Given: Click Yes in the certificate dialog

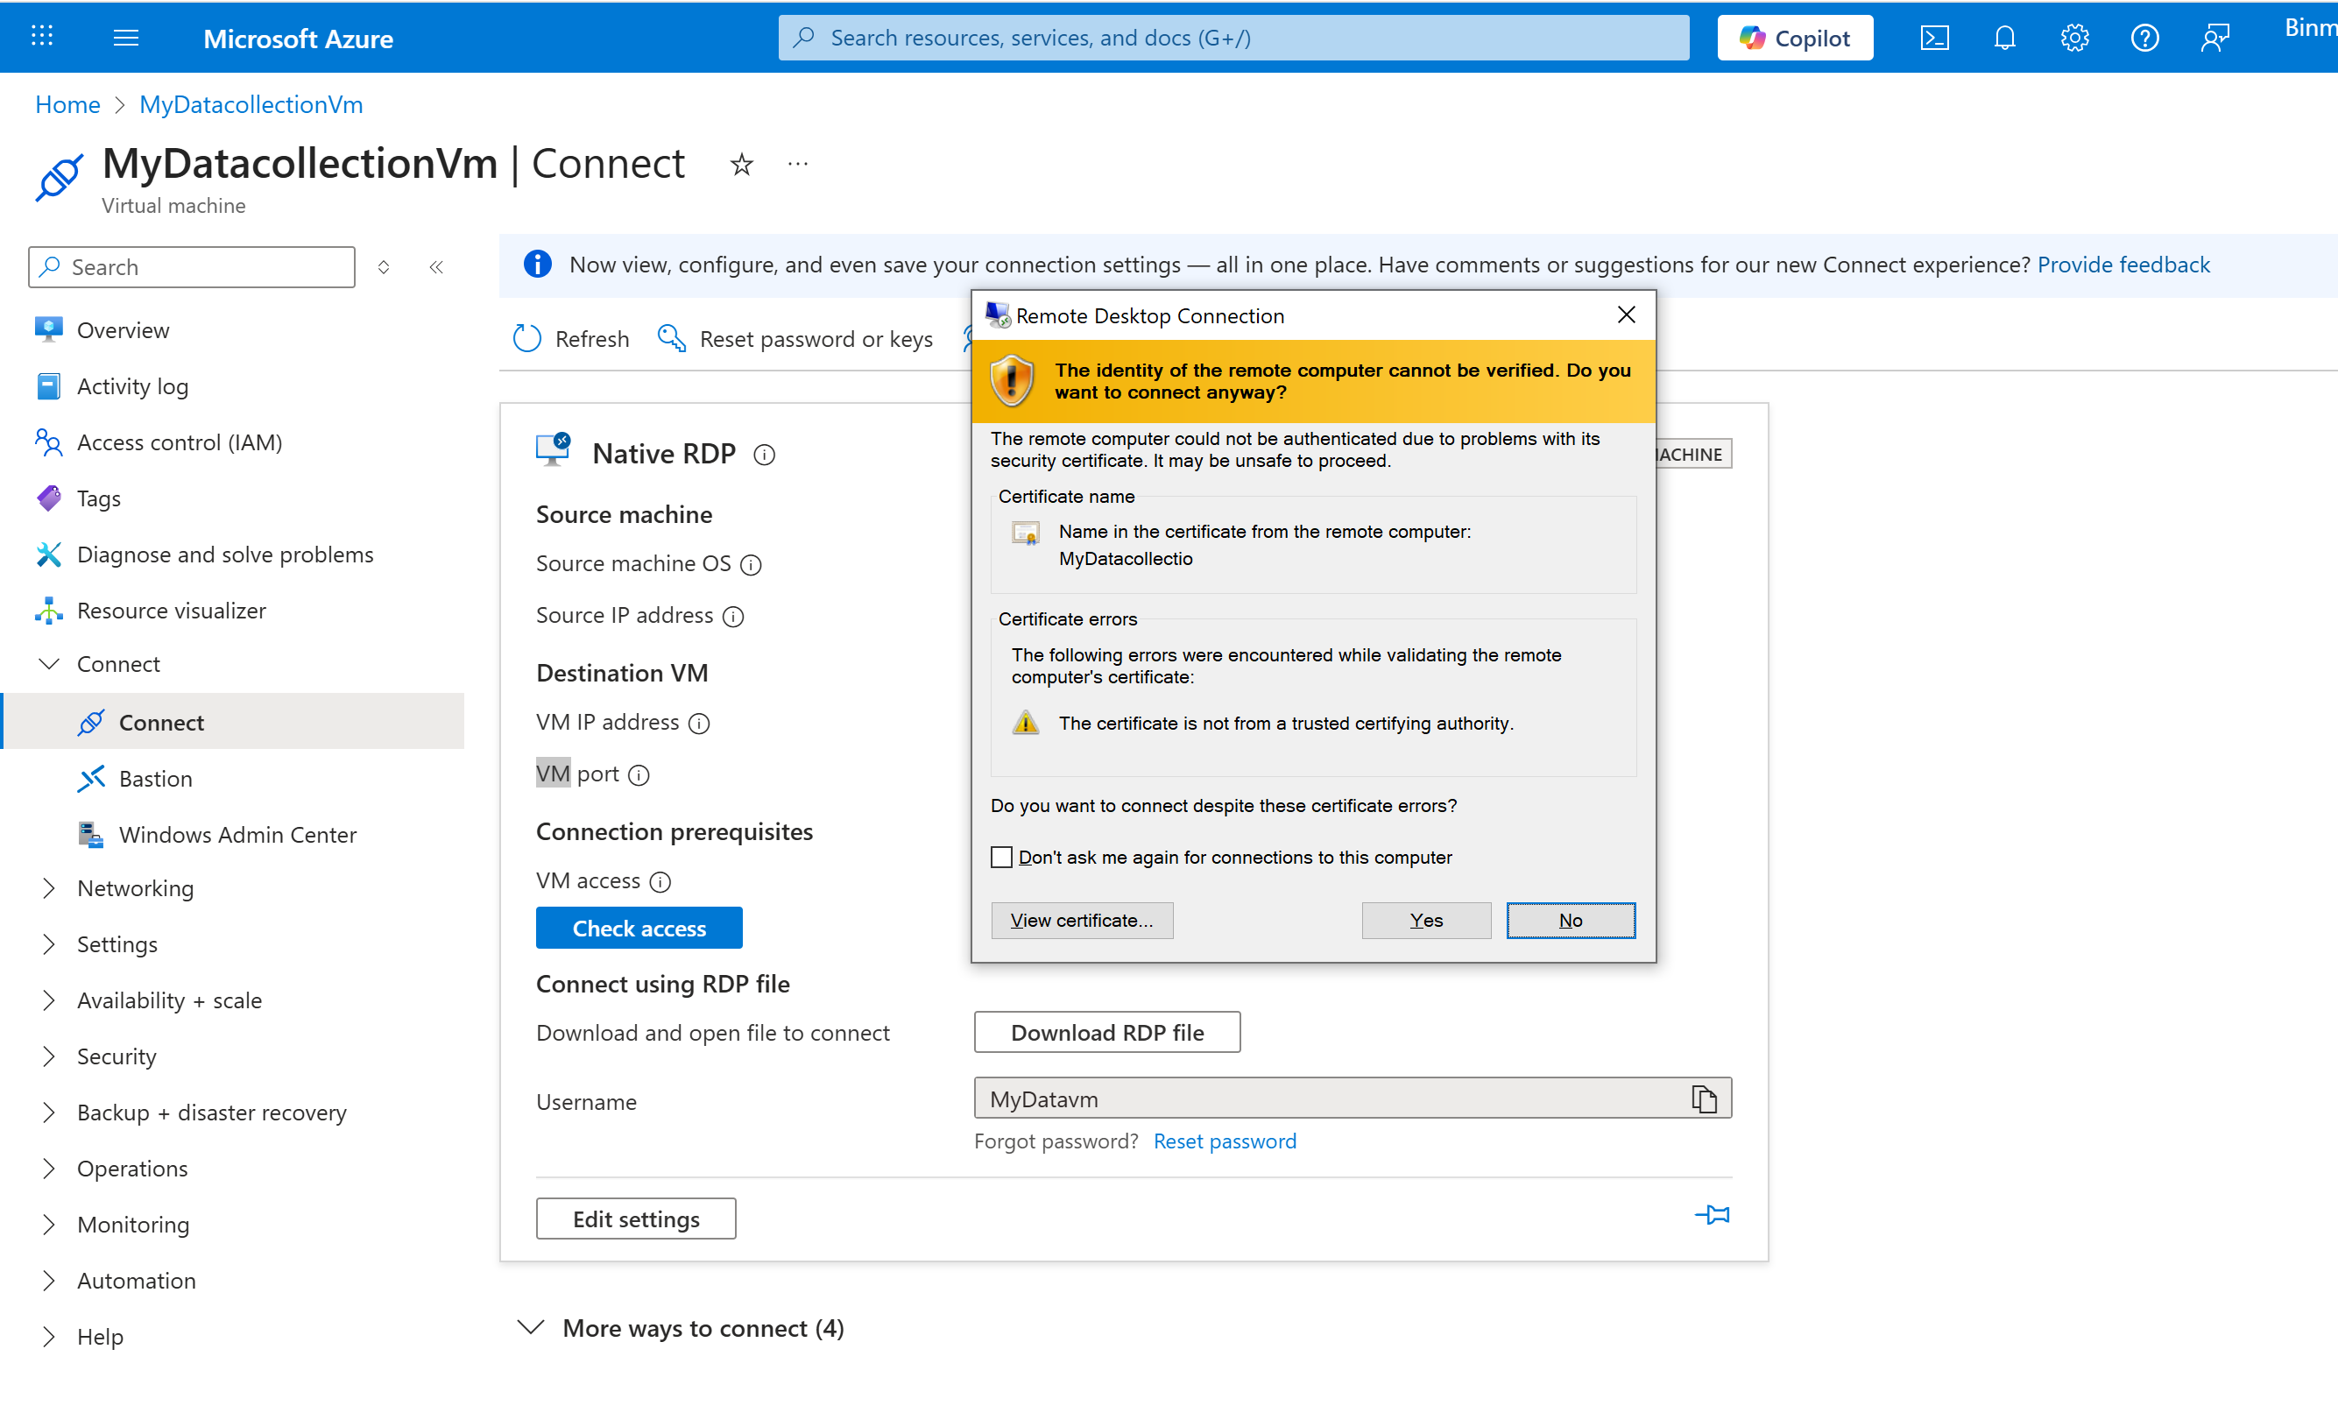Looking at the screenshot, I should 1425,921.
